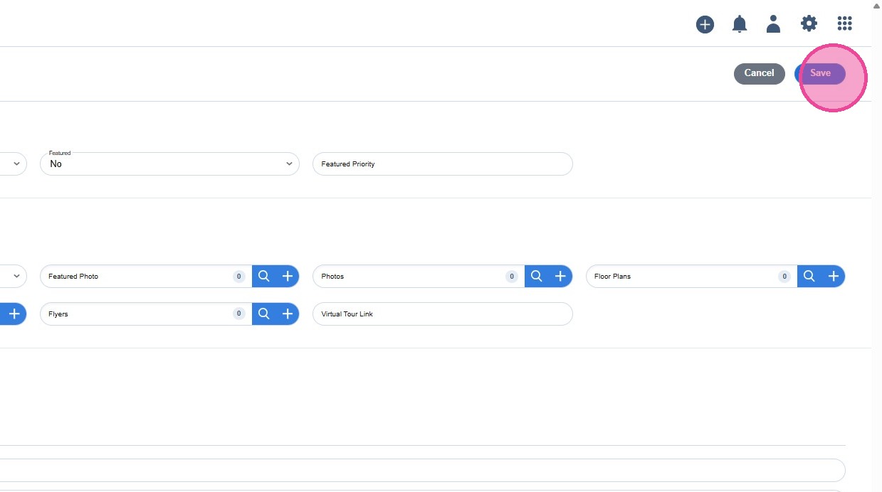Click the Save button
This screenshot has width=882, height=492.
pyautogui.click(x=820, y=73)
